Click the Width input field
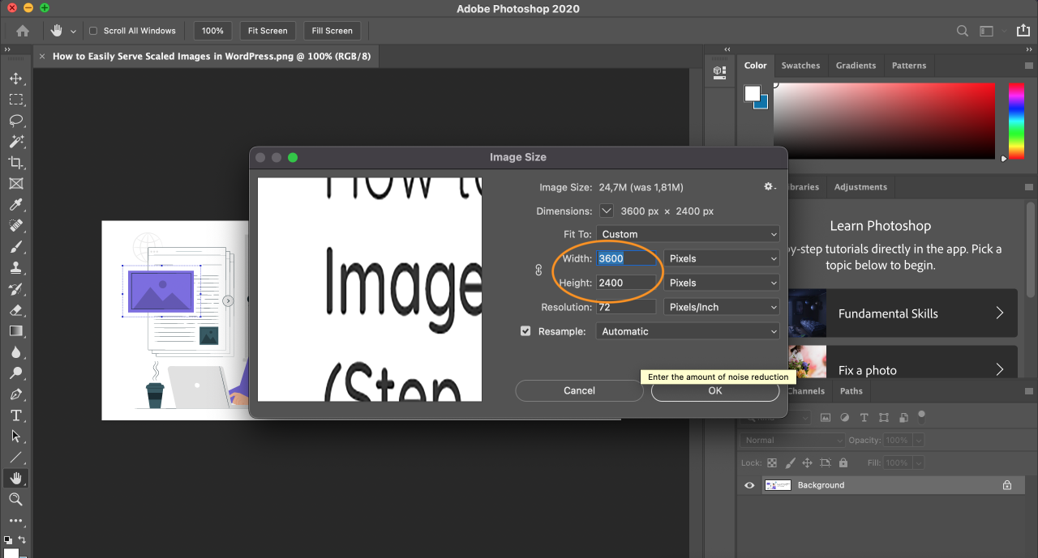This screenshot has height=558, width=1038. tap(624, 258)
